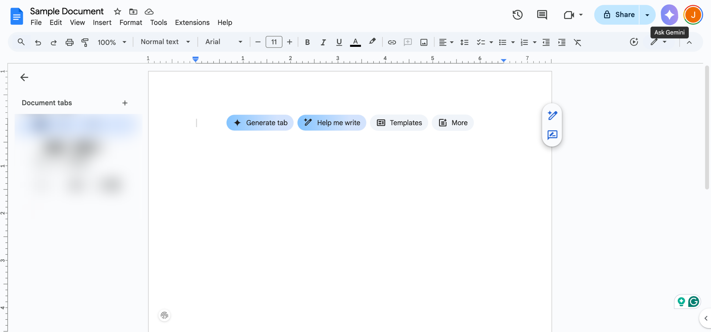Expand the Arial font dropdown
The height and width of the screenshot is (332, 711).
[x=224, y=42]
